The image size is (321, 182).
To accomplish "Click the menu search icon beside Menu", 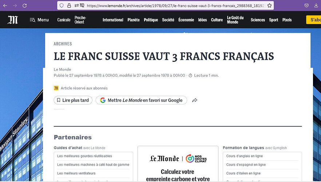I will pyautogui.click(x=32, y=20).
